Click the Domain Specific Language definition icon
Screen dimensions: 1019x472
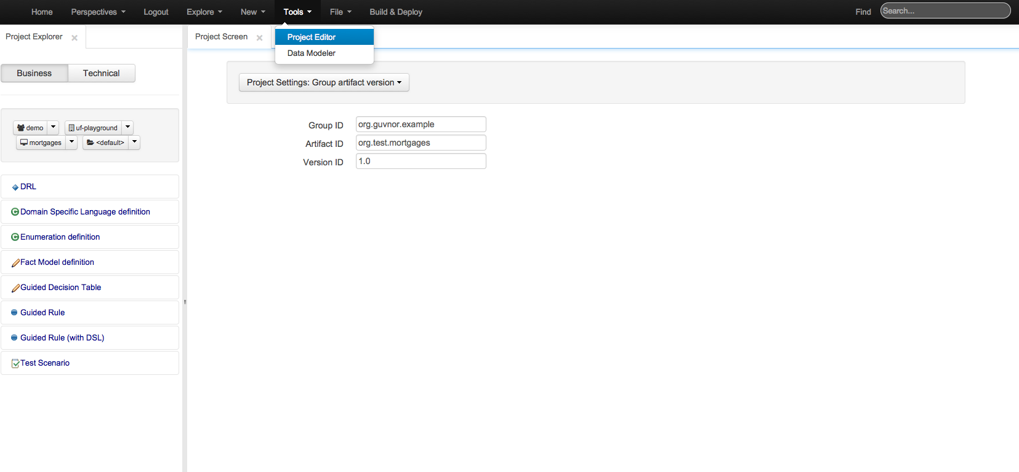coord(15,212)
